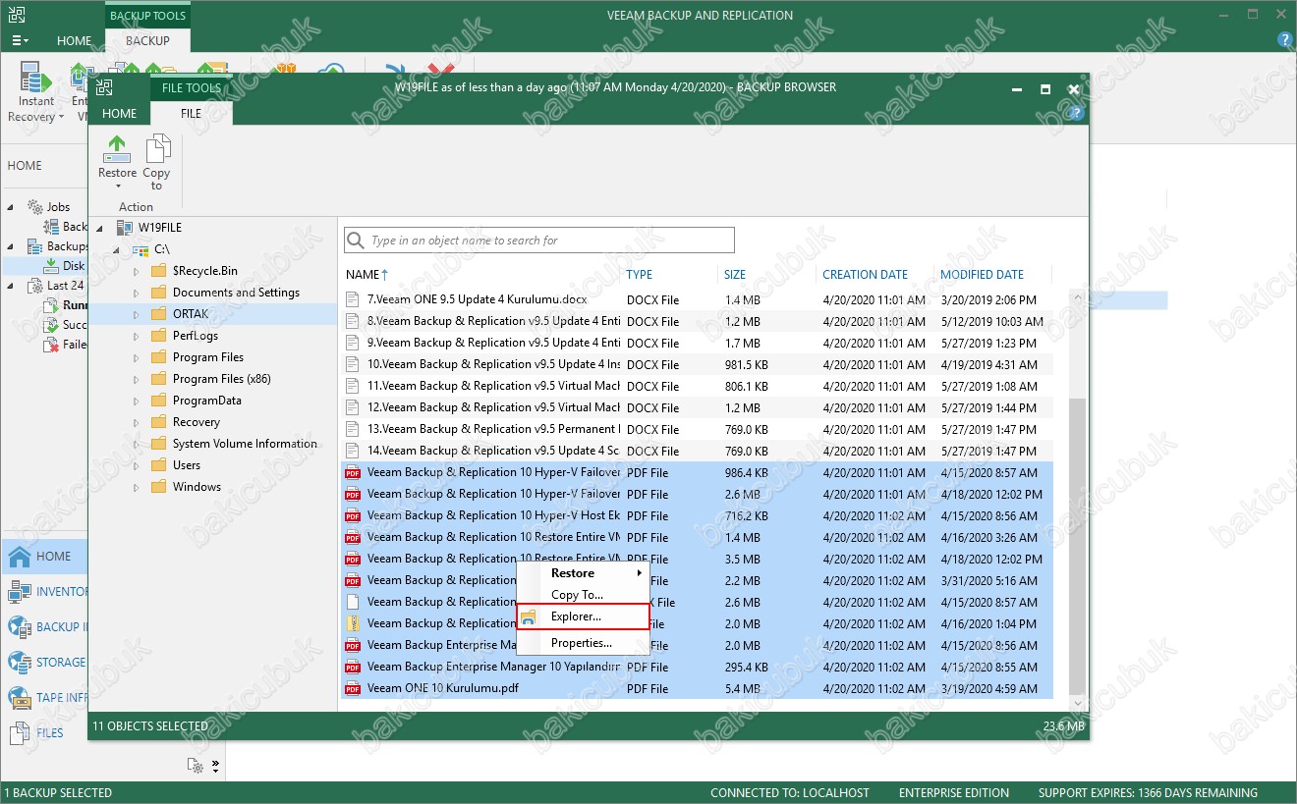The width and height of the screenshot is (1297, 804).
Task: Expand the System Volume Information folder arrow
Action: 137,444
